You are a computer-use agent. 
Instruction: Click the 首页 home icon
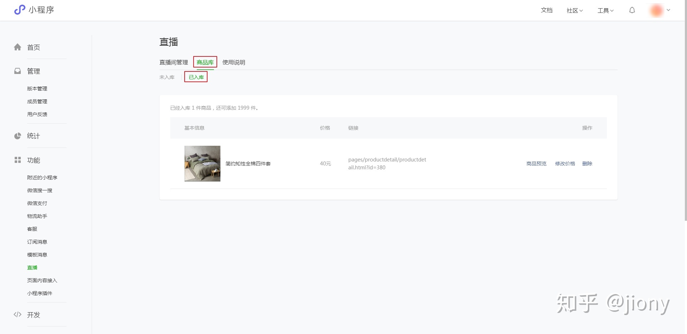pos(18,47)
